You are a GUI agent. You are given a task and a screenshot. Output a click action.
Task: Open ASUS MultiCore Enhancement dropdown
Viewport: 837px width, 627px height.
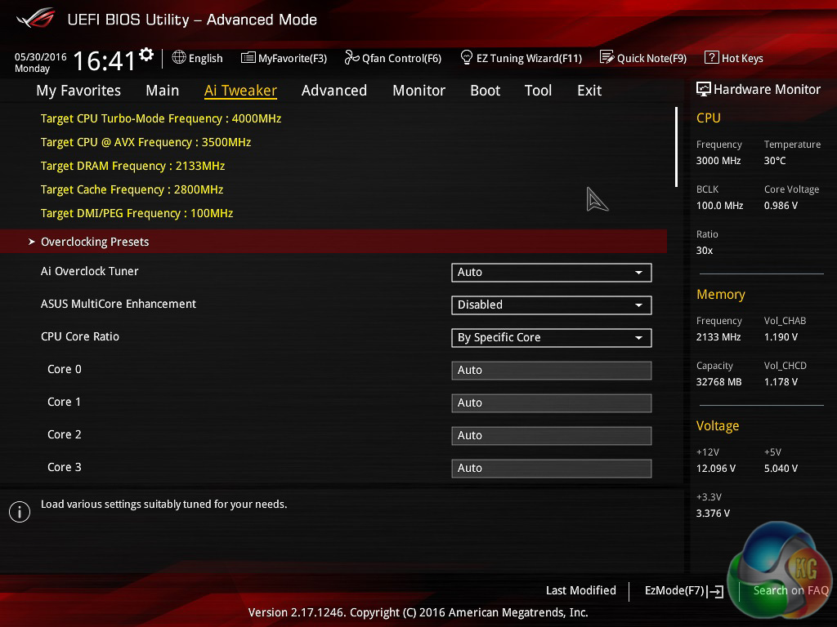coord(552,305)
